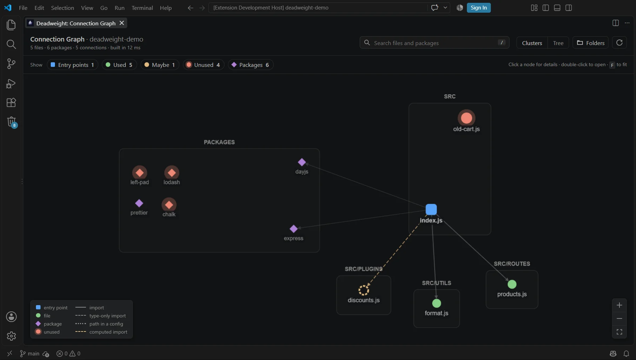
Task: Toggle the Maybe filter chip
Action: tap(160, 65)
